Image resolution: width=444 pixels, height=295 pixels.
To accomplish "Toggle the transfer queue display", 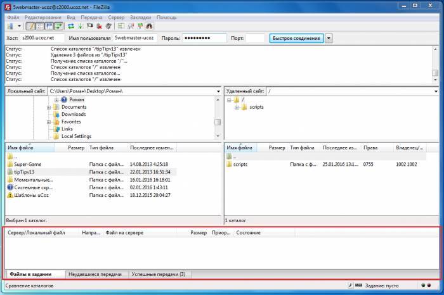I will pyautogui.click(x=58, y=27).
